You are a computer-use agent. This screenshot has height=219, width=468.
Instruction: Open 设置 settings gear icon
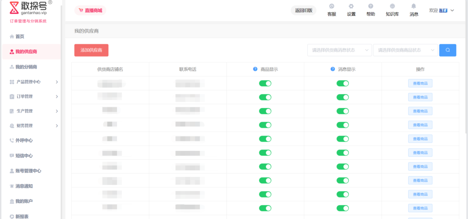coord(351,7)
